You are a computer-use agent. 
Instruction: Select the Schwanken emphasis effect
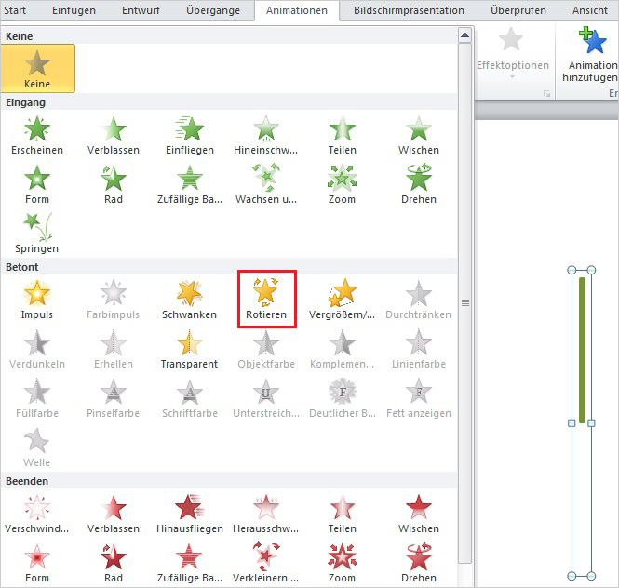click(190, 299)
